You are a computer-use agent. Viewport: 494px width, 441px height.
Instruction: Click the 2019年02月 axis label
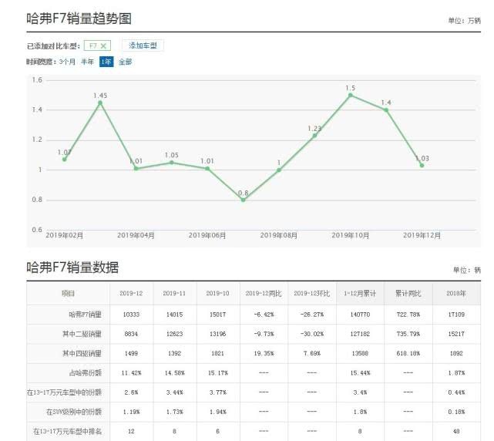[x=64, y=235]
